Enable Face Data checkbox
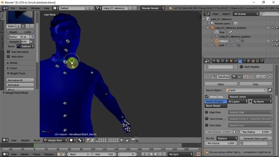The height and width of the screenshot is (157, 279). (x=207, y=125)
